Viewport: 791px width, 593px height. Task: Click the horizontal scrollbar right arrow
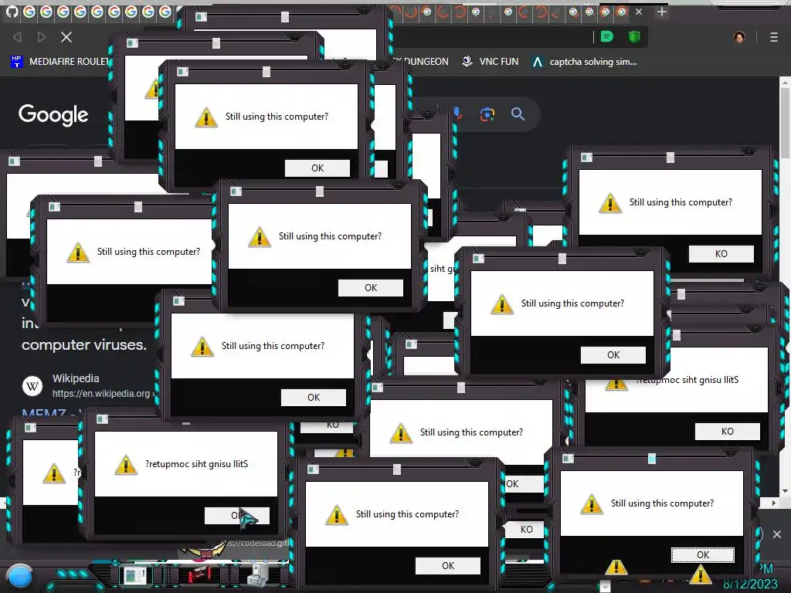click(774, 503)
